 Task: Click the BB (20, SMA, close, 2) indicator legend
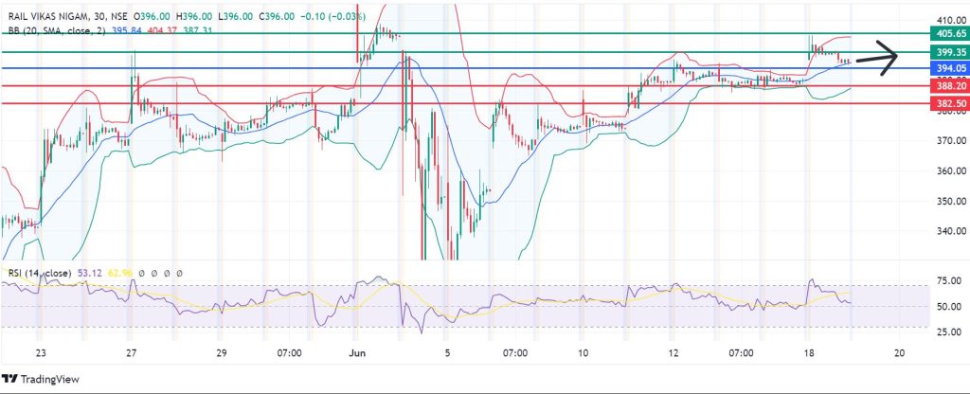(58, 29)
